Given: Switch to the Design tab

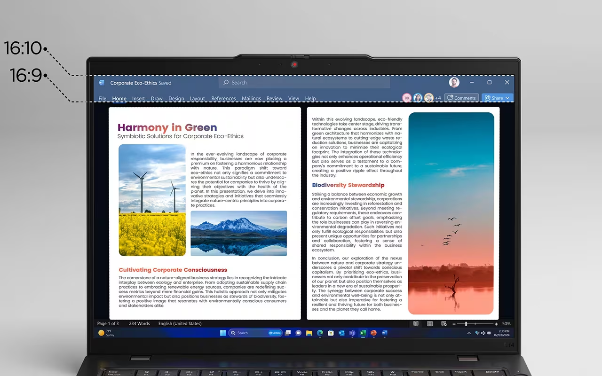Looking at the screenshot, I should 176,99.
